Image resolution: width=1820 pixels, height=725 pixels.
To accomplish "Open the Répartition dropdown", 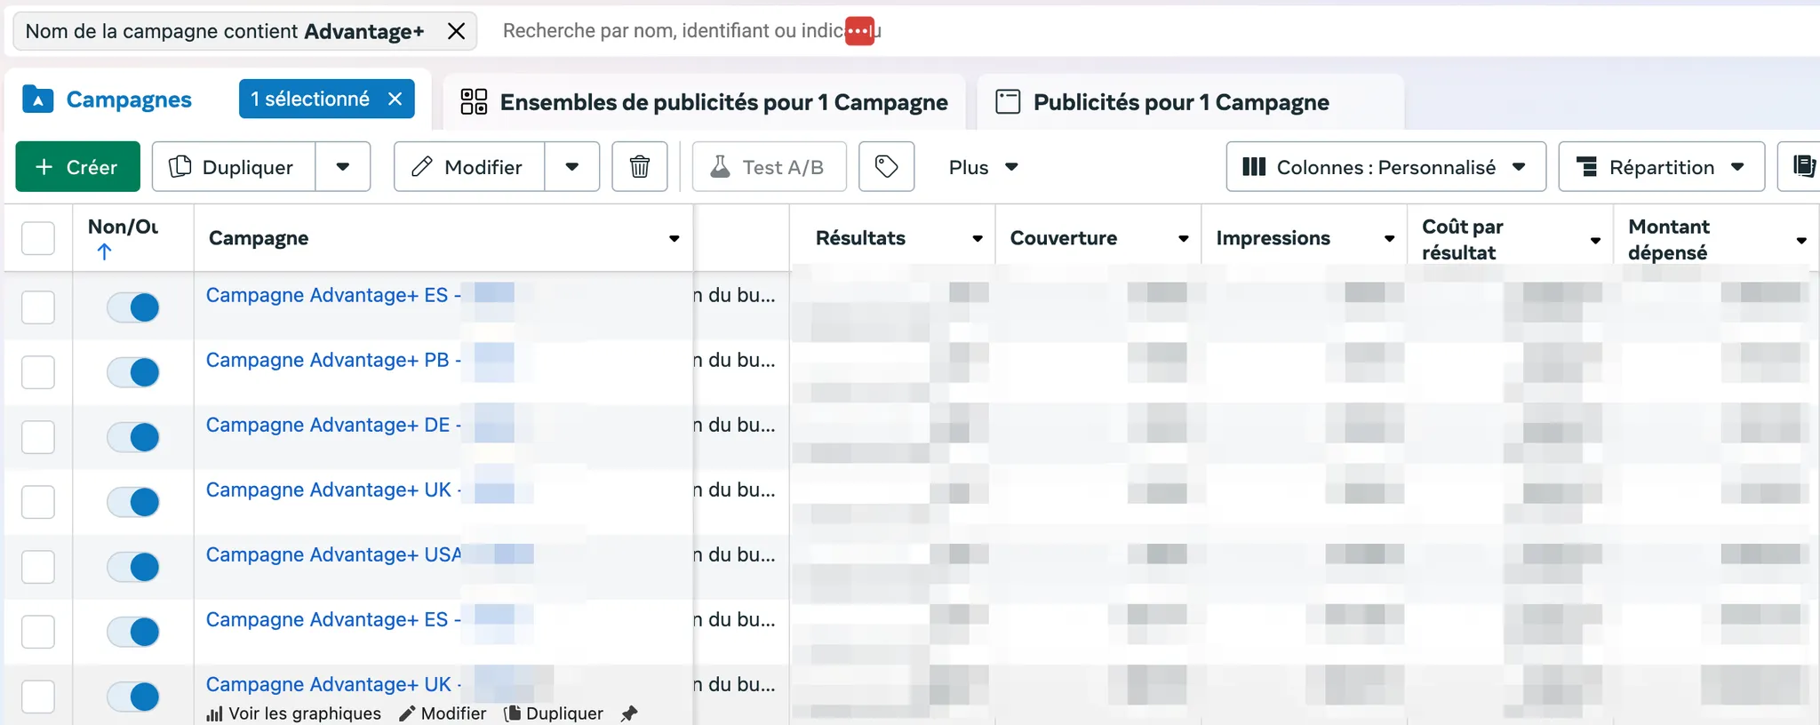I will tap(1661, 167).
